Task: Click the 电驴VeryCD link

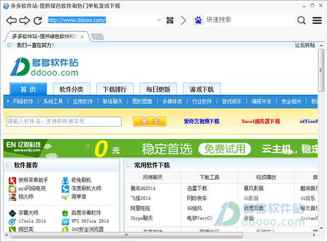Action: 200,218
